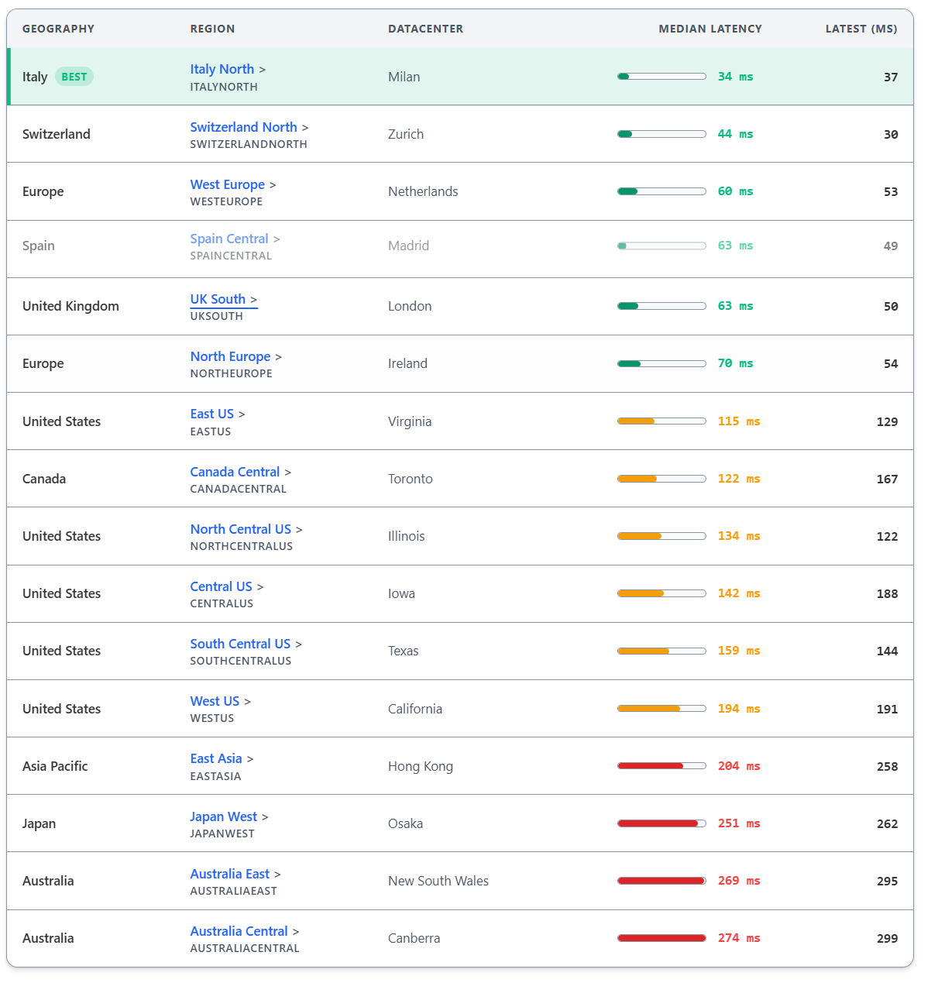
Task: Click the East Asia region link
Action: pyautogui.click(x=216, y=758)
